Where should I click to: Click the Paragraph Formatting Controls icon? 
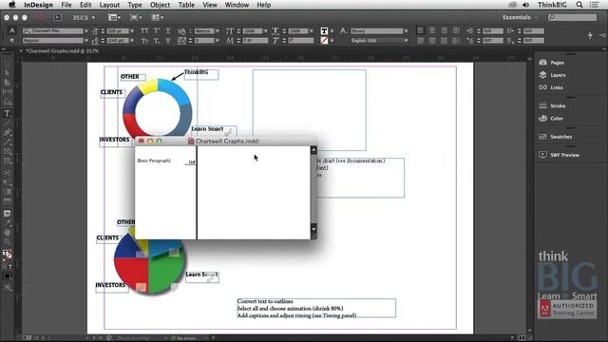click(x=12, y=40)
